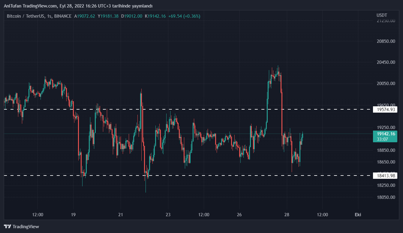Click date 19 on the time axis
Screen dimensions: 403x233
[73, 215]
